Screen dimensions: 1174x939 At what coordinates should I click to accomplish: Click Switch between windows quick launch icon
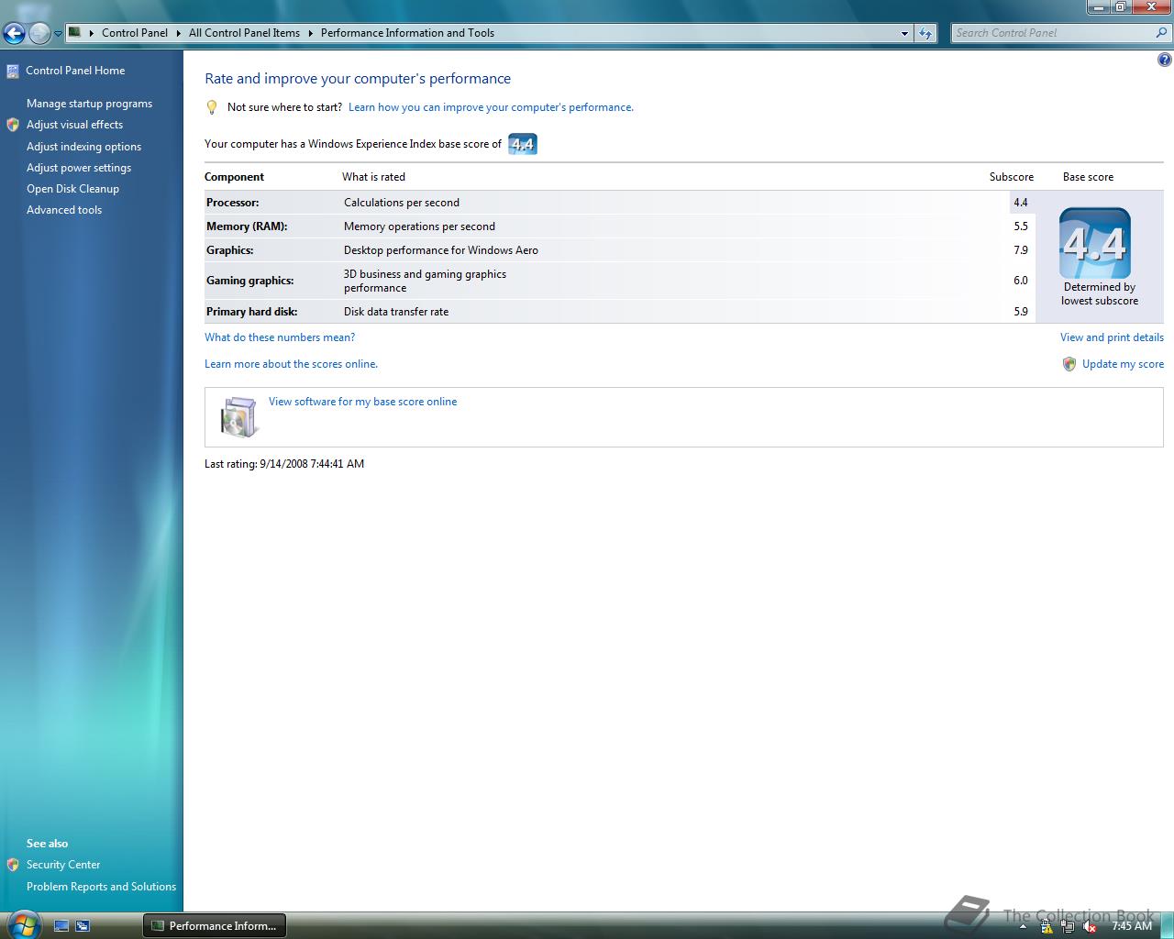coord(83,926)
